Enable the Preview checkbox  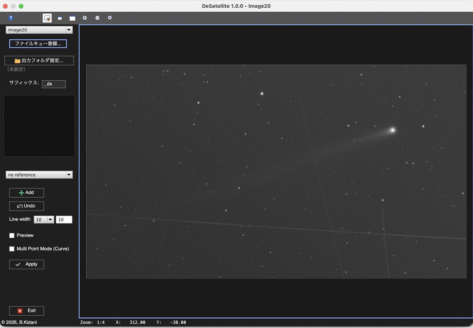coord(12,236)
